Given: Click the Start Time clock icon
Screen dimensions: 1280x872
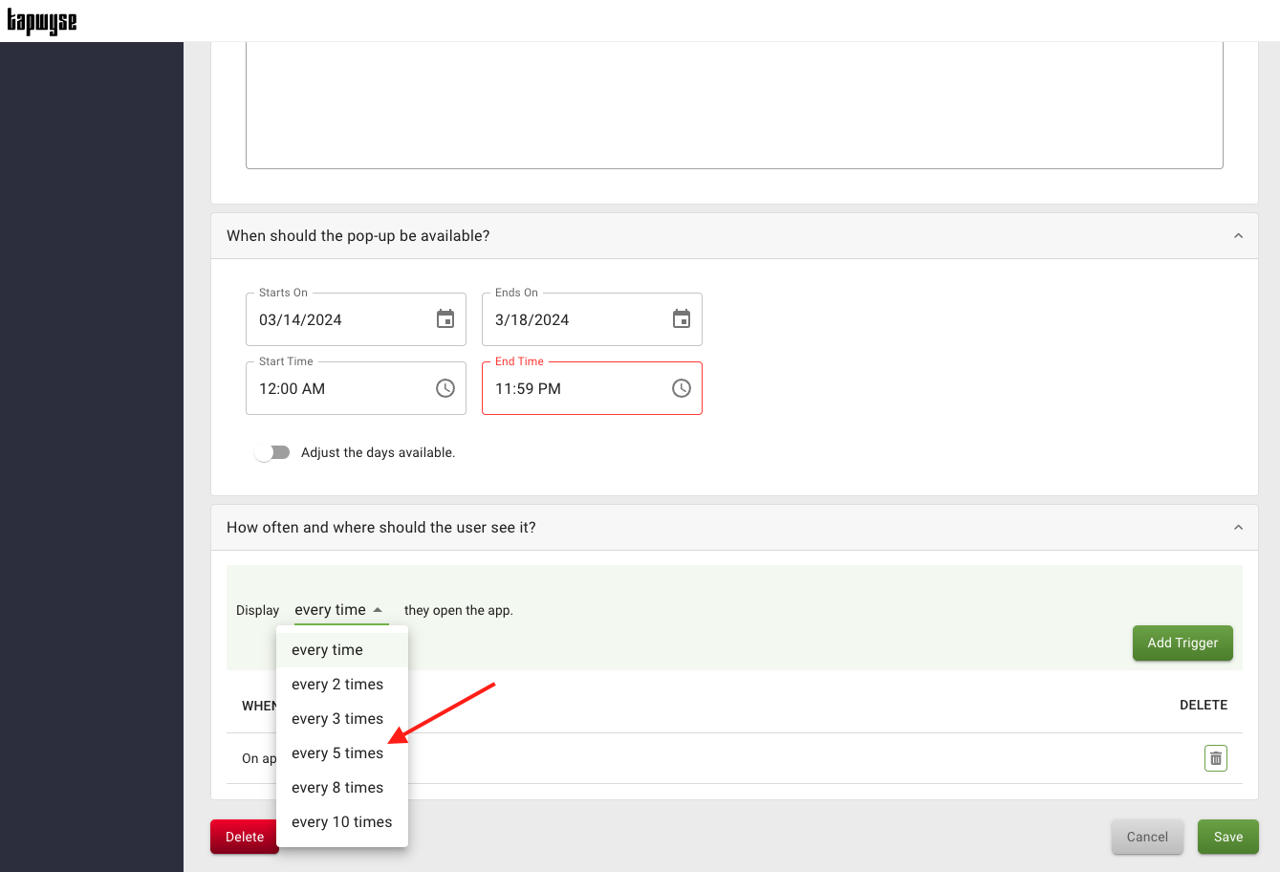Looking at the screenshot, I should pyautogui.click(x=445, y=388).
